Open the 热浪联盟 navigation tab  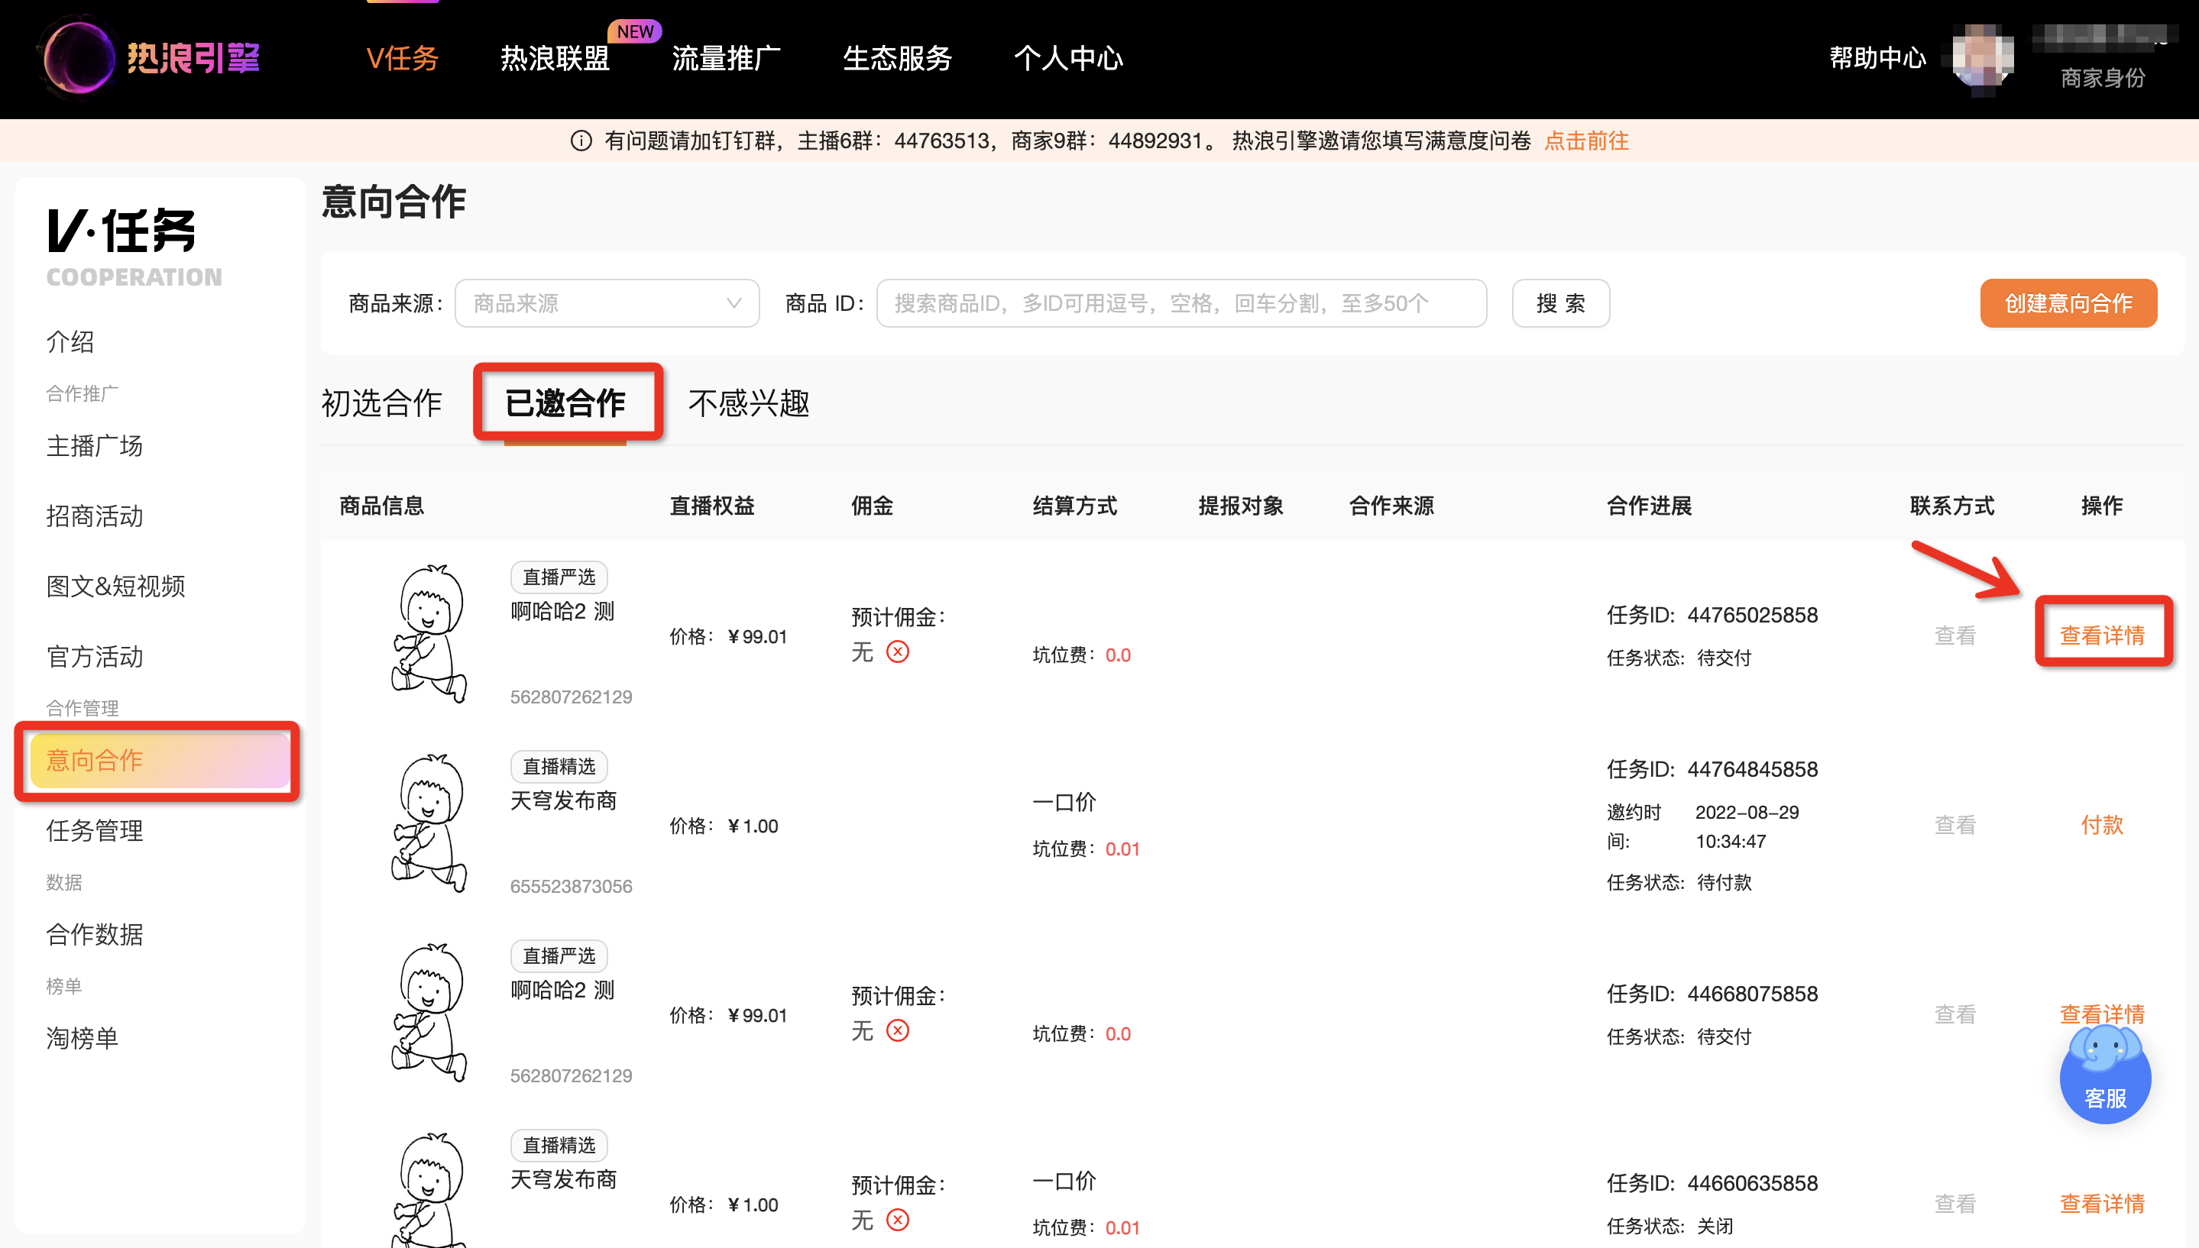[x=555, y=58]
